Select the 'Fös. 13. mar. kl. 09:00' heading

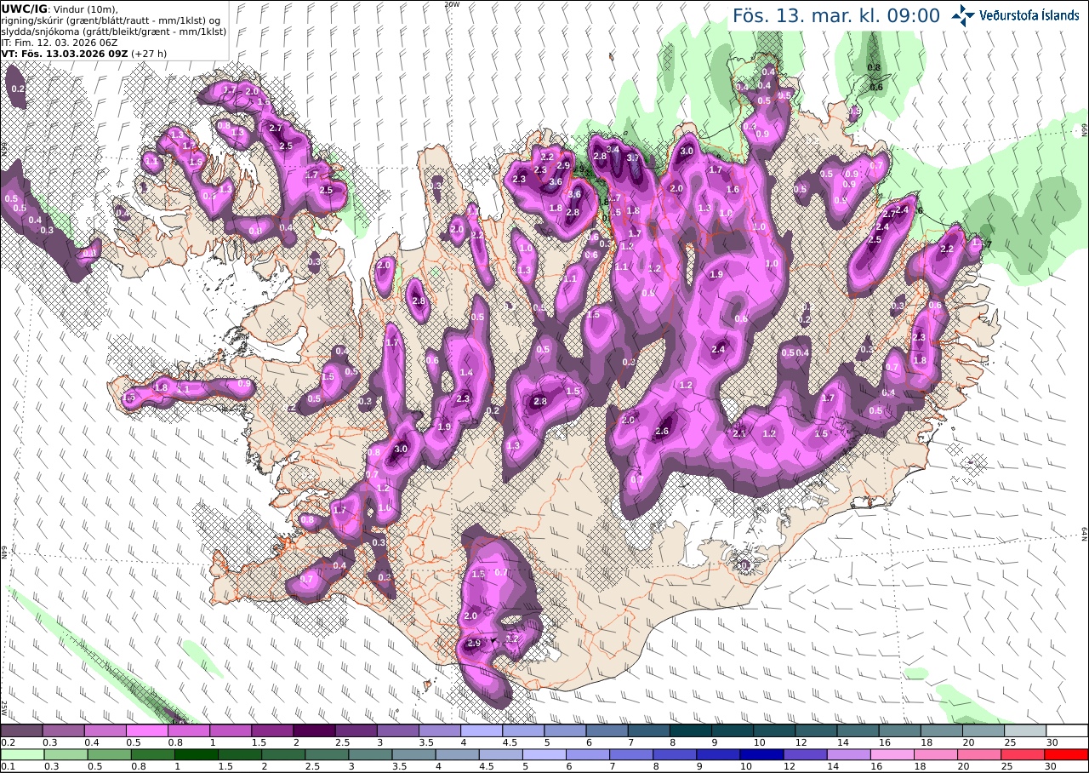[836, 15]
